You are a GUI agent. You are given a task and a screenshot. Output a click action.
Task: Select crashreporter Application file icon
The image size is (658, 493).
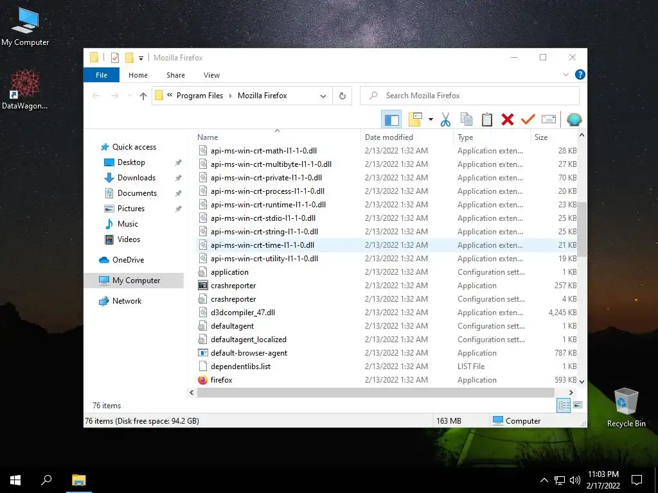pyautogui.click(x=202, y=286)
